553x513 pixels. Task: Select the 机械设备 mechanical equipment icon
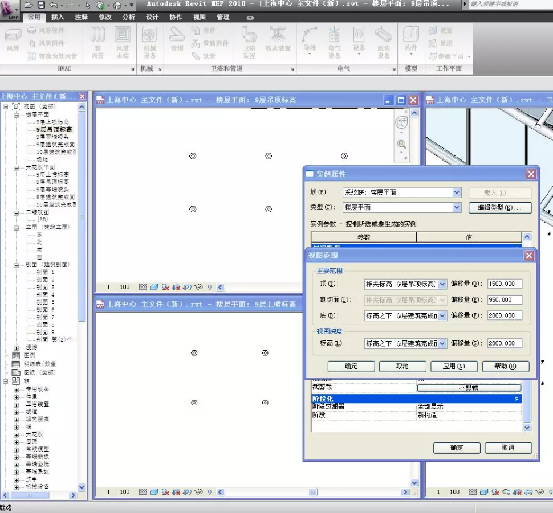click(x=149, y=36)
